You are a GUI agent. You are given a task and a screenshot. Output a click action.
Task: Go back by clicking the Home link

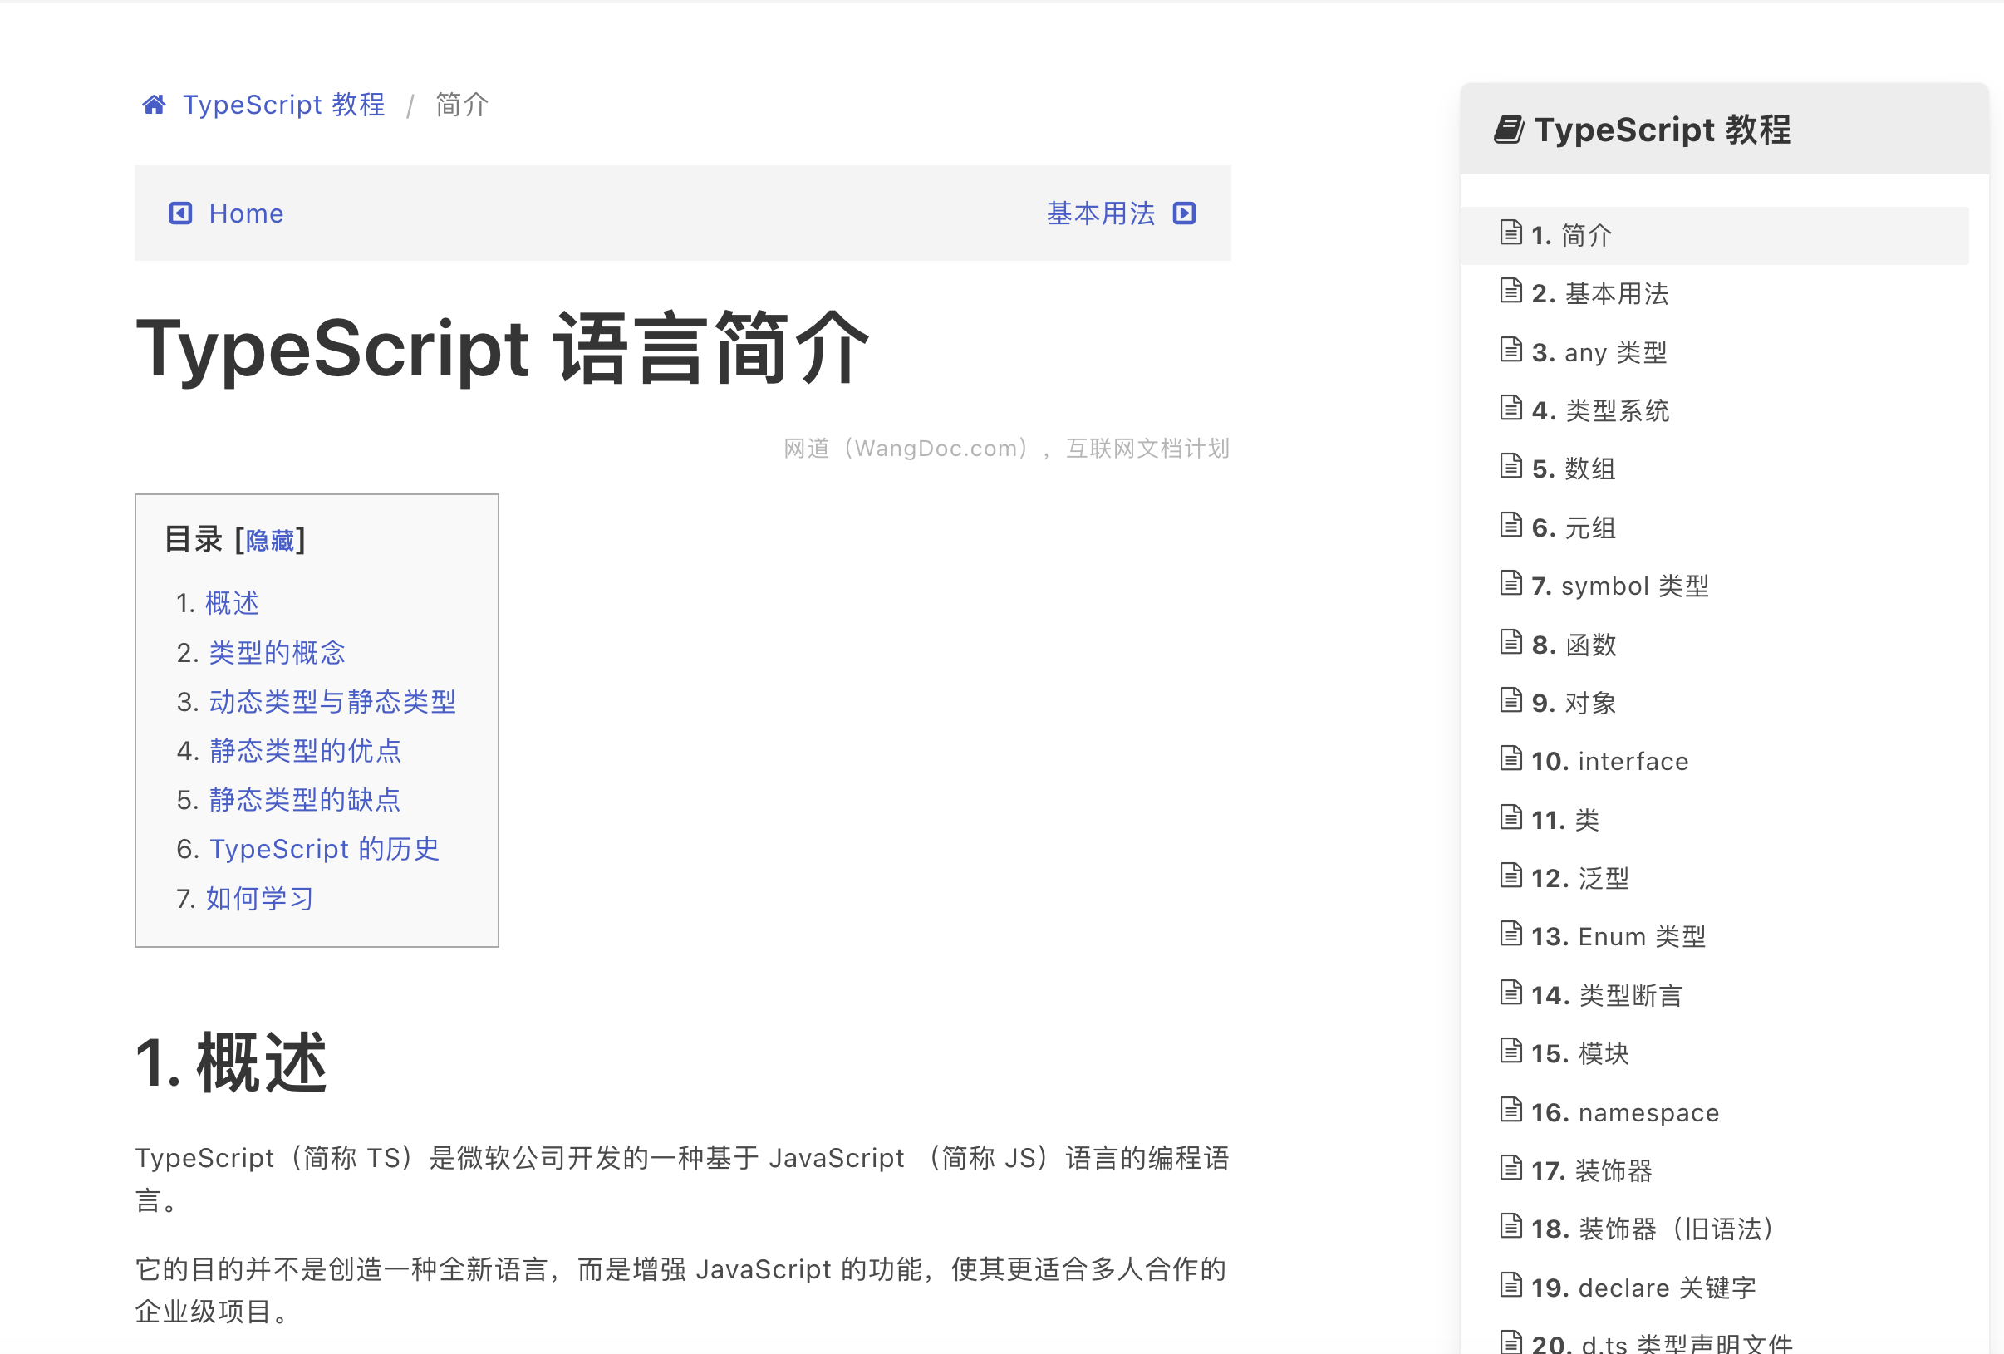[245, 213]
